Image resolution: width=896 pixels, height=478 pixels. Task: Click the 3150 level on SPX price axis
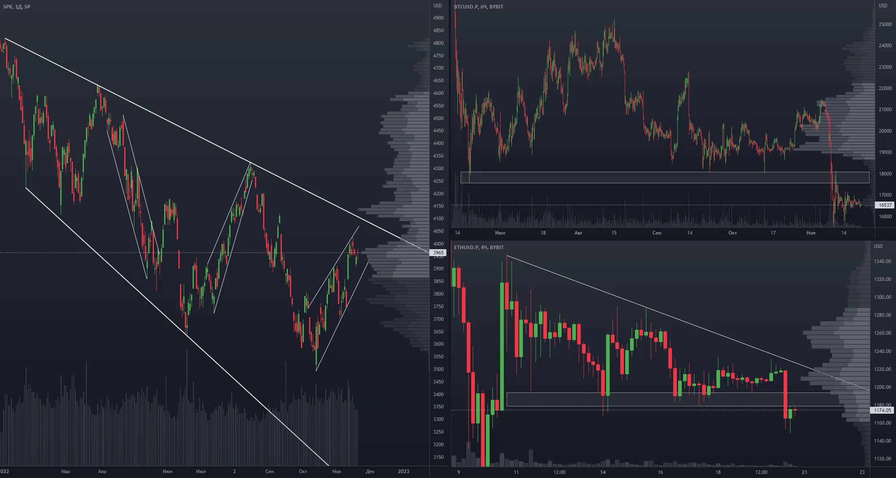(439, 457)
